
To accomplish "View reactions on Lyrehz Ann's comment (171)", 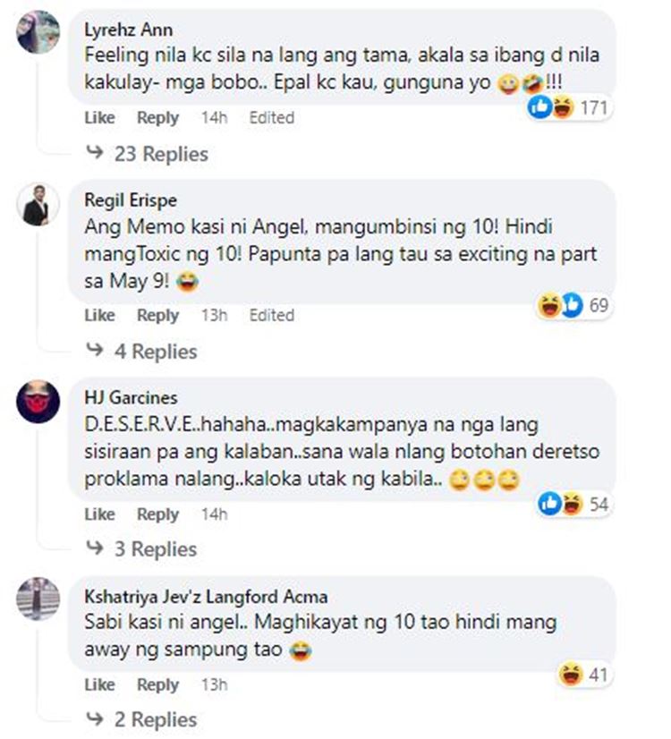I will [569, 107].
